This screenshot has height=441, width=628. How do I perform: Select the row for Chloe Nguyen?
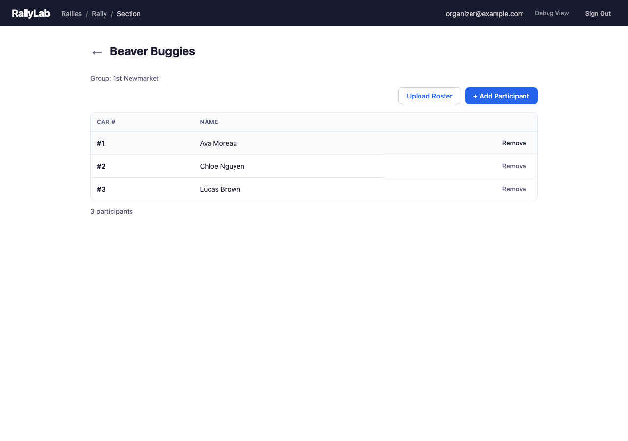[x=294, y=166]
